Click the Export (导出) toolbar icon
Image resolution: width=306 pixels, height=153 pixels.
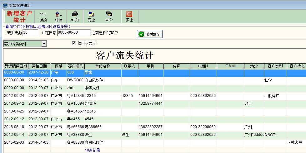tap(91, 17)
